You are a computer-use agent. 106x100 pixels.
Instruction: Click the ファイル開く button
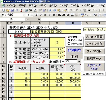[94, 51]
